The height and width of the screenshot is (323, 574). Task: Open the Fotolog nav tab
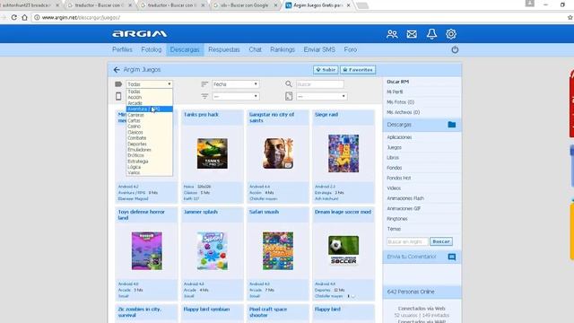click(x=152, y=49)
